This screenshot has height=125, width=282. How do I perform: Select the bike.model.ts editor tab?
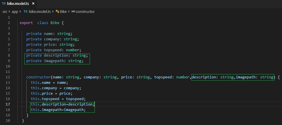(x=18, y=4)
